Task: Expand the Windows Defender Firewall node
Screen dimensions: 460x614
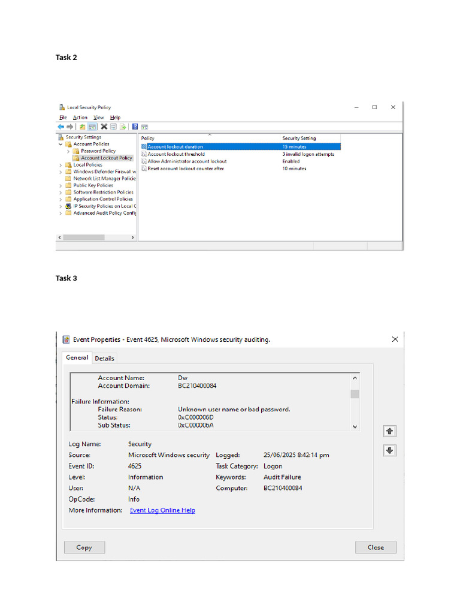Action: click(x=60, y=172)
